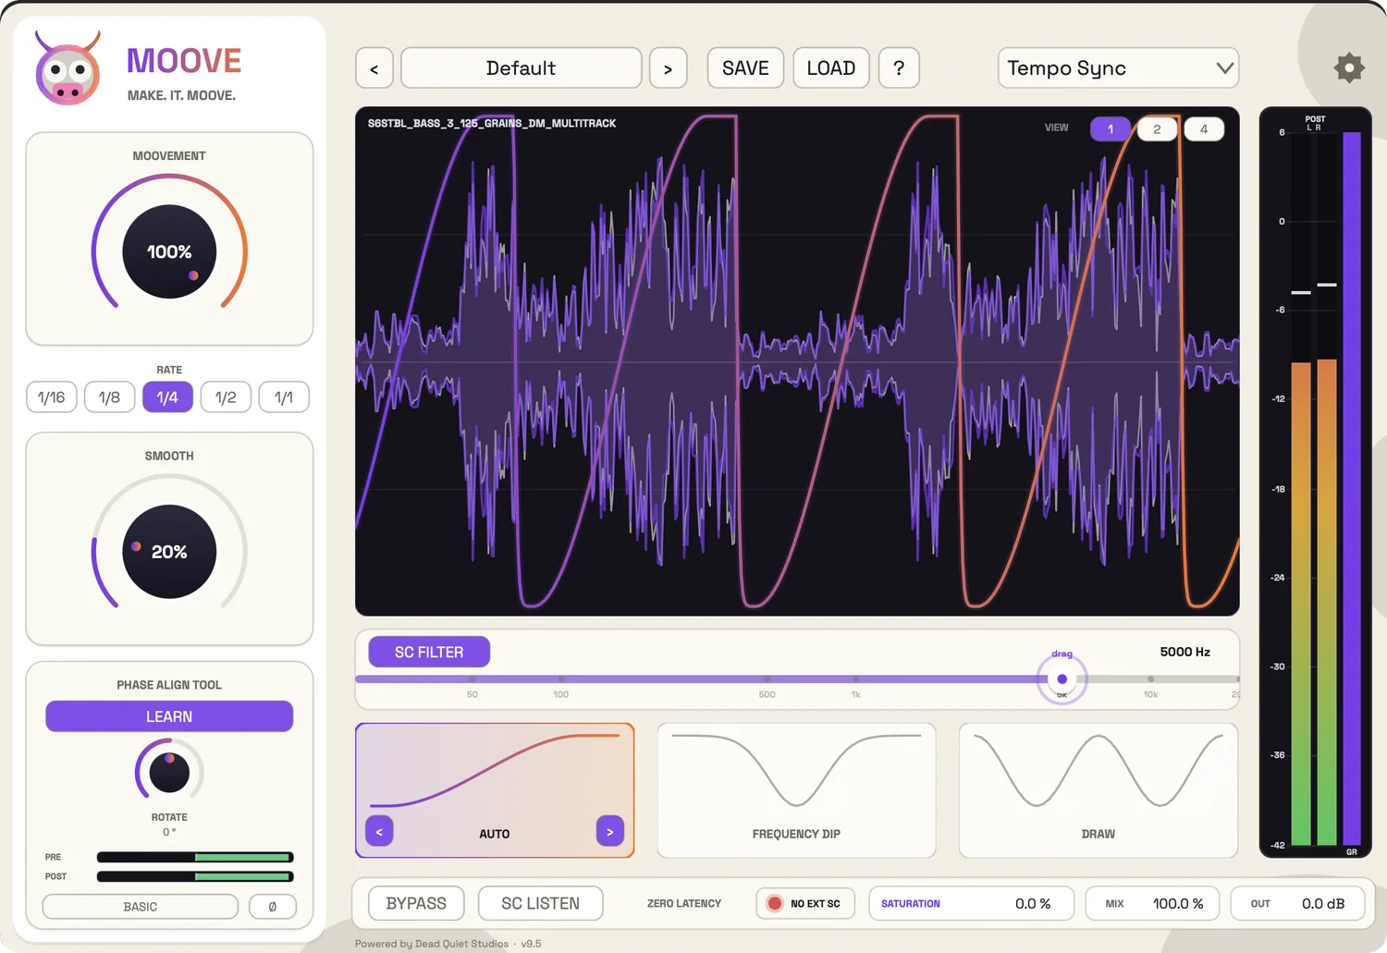1387x953 pixels.
Task: Select the FREQUENCY DIP mode panel
Action: (796, 790)
